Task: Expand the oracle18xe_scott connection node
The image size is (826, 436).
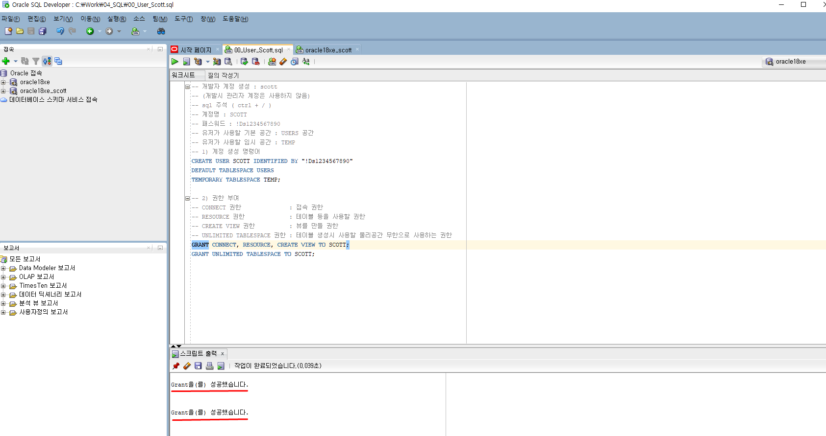Action: [3, 91]
